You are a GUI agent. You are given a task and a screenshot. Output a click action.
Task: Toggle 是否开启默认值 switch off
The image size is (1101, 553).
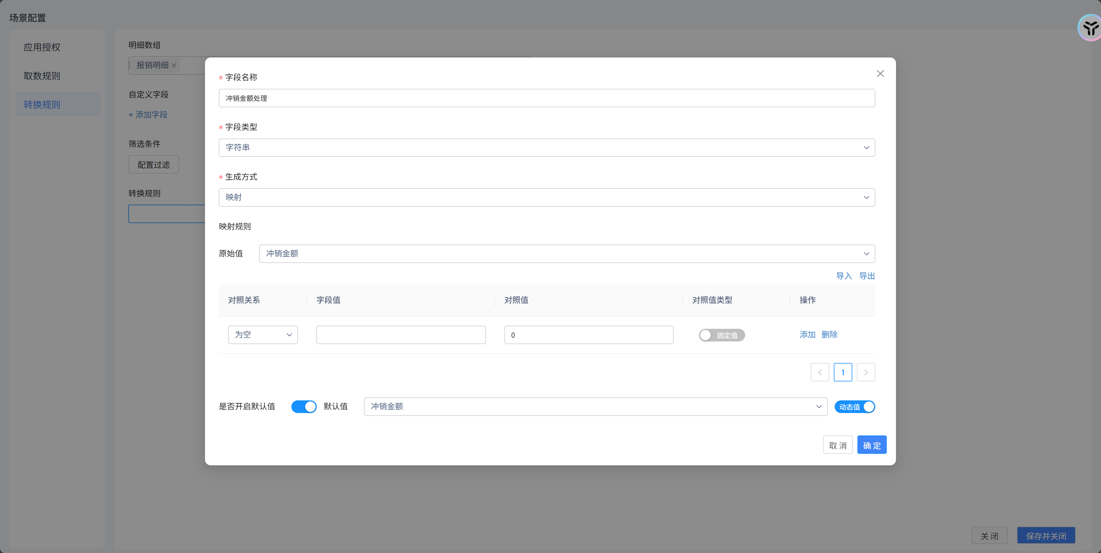(x=303, y=407)
